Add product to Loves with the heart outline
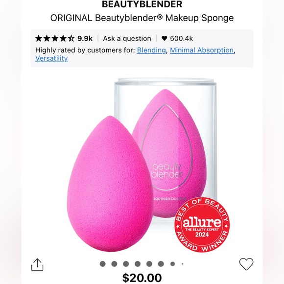 tap(246, 264)
